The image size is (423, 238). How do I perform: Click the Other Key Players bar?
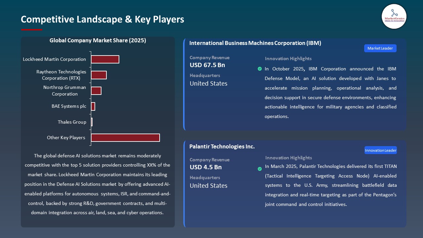pyautogui.click(x=125, y=138)
